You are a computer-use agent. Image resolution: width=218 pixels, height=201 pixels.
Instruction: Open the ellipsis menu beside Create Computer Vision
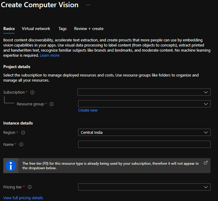pos(88,5)
